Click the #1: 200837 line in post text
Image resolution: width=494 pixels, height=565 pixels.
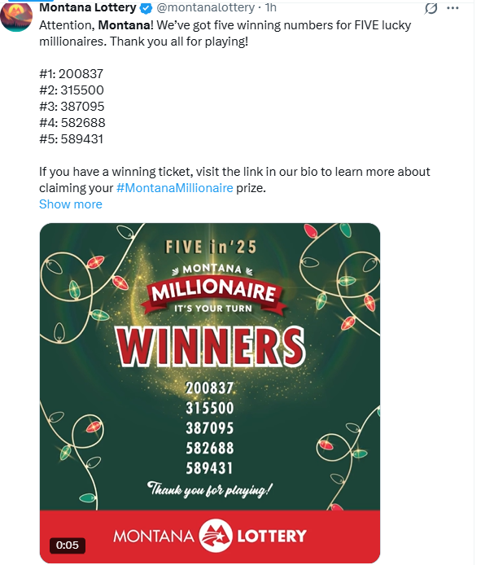point(72,74)
